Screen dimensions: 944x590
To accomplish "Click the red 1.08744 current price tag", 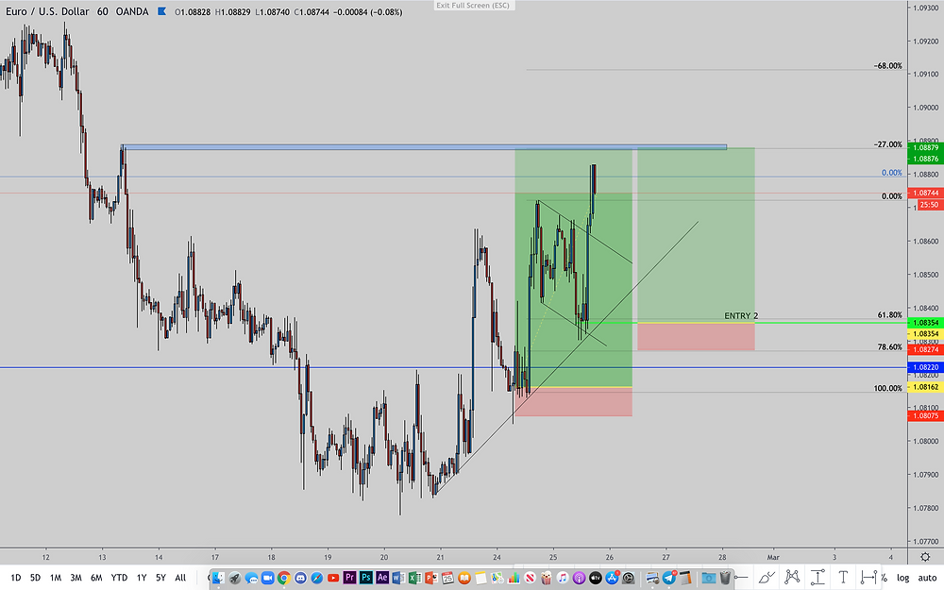I will [x=925, y=194].
